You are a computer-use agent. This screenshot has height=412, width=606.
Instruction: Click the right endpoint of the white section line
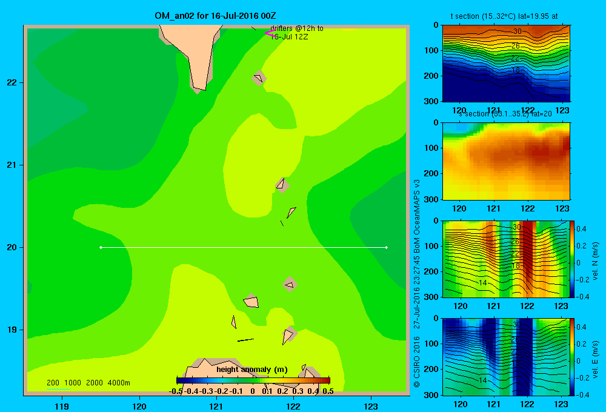(x=387, y=247)
